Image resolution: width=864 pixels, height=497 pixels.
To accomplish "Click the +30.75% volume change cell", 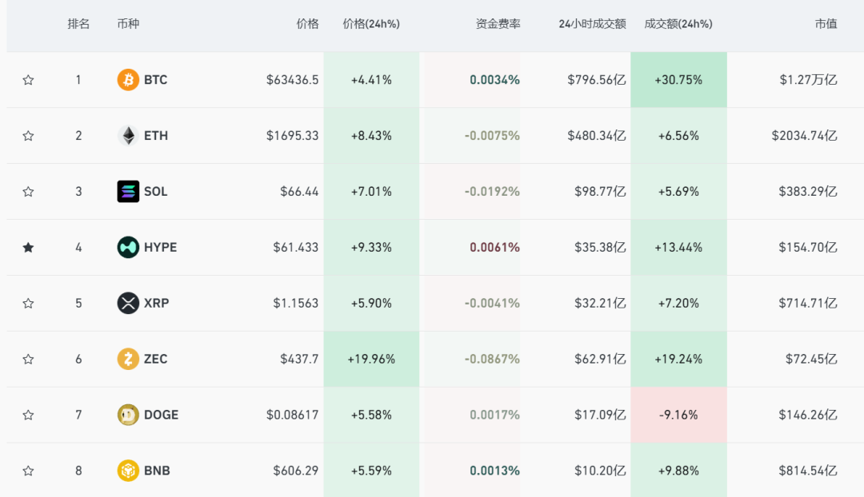I will [679, 80].
